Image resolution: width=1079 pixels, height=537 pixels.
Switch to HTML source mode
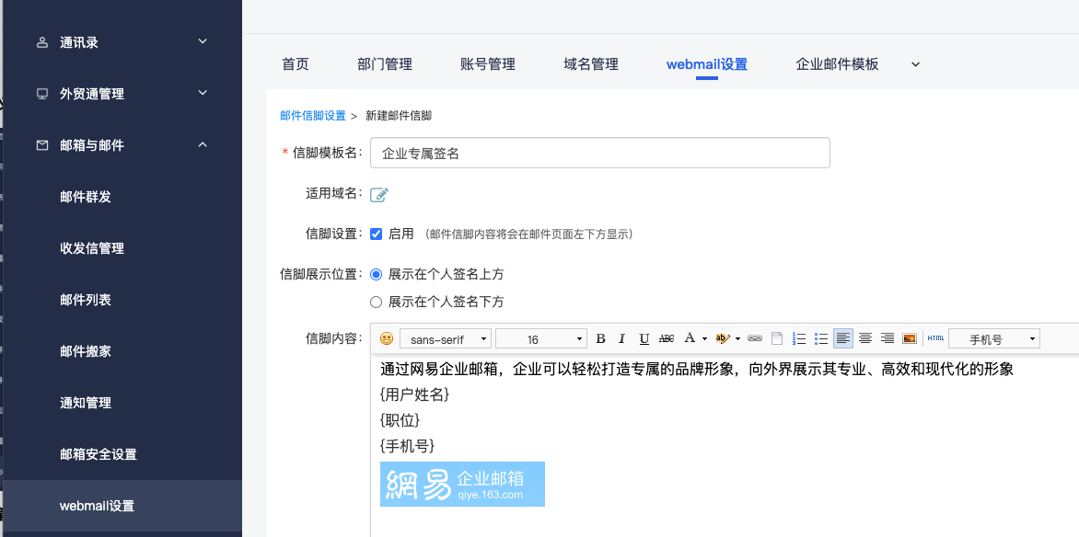pyautogui.click(x=935, y=338)
